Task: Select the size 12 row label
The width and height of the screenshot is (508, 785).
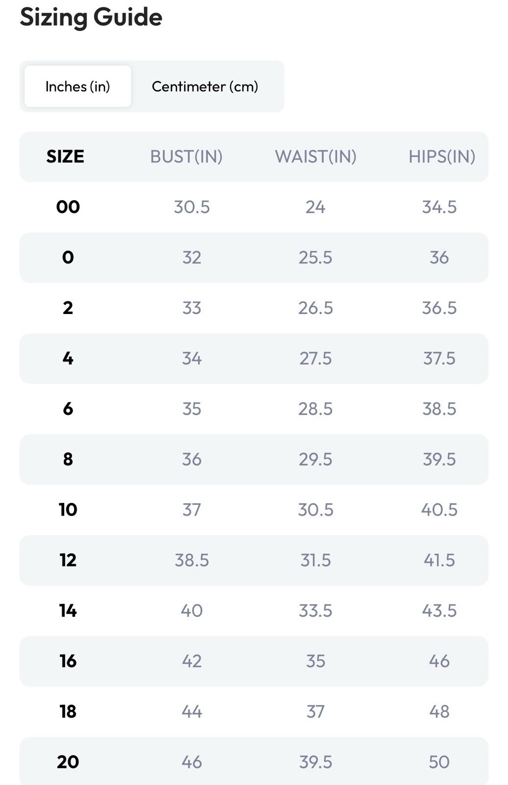Action: 68,560
